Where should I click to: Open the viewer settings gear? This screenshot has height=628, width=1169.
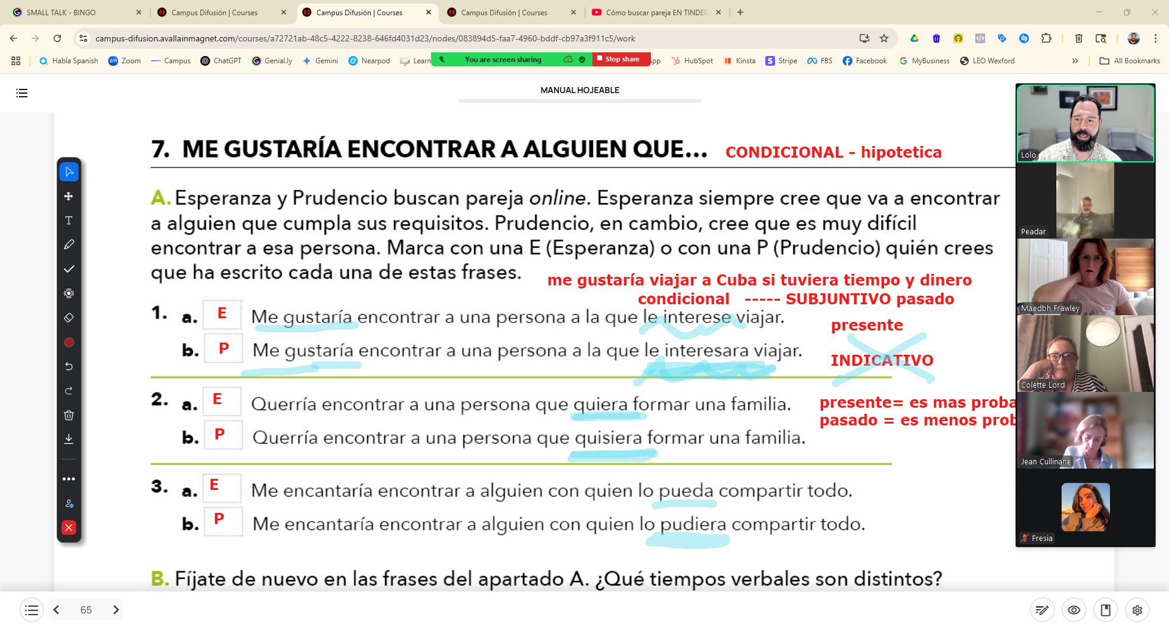tap(1137, 610)
